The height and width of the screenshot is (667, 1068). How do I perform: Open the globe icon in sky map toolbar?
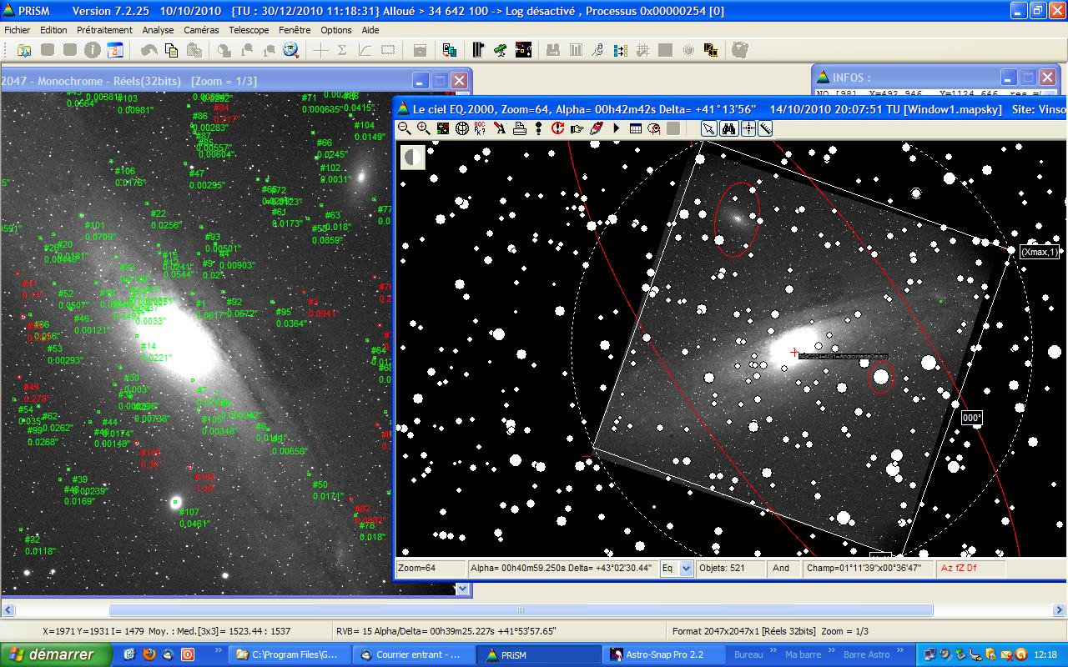tap(461, 128)
